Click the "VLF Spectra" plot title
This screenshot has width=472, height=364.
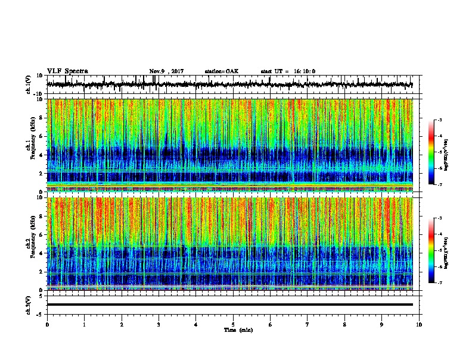(67, 71)
